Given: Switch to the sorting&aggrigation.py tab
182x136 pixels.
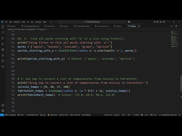Looking at the screenshot, I should coord(32,26).
